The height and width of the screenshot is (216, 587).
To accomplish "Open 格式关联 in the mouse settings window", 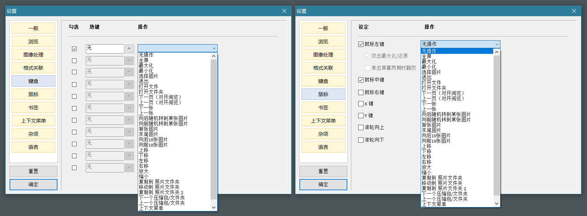I will (x=323, y=68).
